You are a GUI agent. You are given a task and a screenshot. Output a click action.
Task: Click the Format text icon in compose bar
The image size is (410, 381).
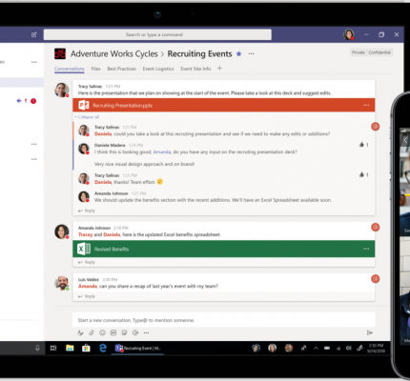(80, 332)
